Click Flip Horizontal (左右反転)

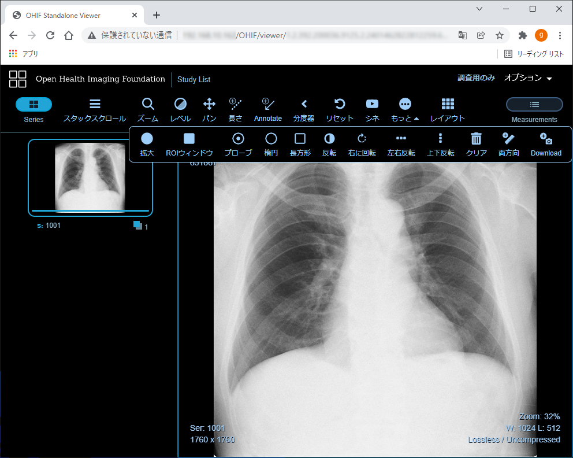coord(401,145)
